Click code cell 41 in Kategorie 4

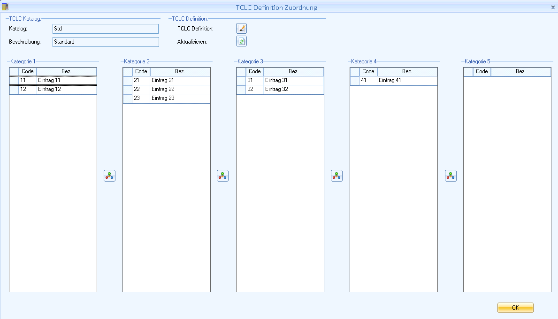[x=368, y=80]
